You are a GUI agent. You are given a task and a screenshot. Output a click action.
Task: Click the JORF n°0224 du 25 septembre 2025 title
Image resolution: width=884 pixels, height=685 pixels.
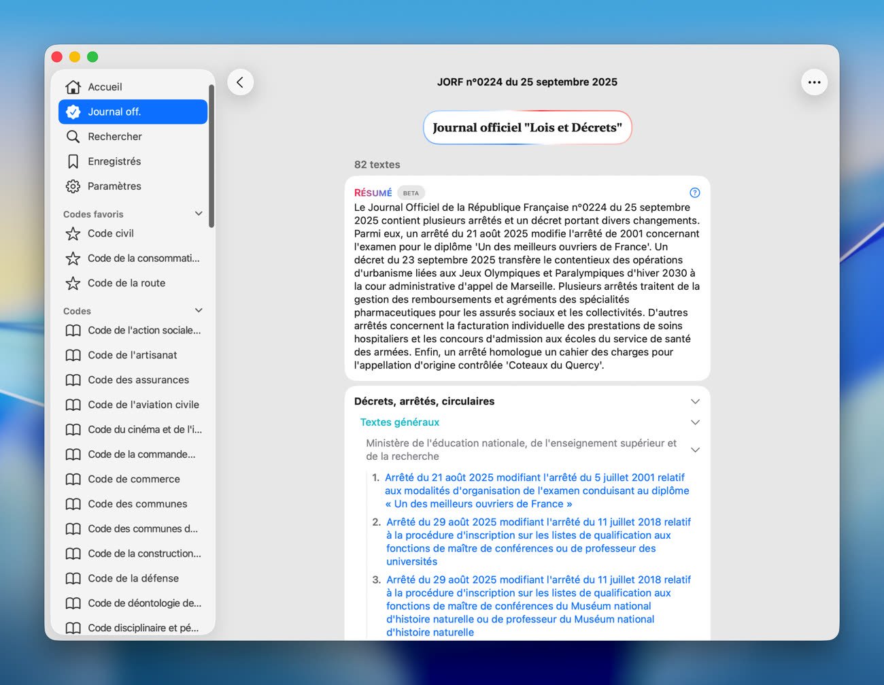(527, 82)
